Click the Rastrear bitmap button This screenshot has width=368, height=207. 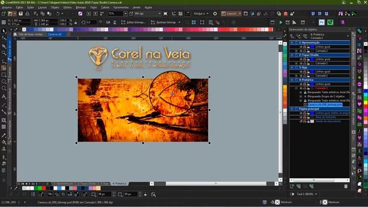point(163,22)
